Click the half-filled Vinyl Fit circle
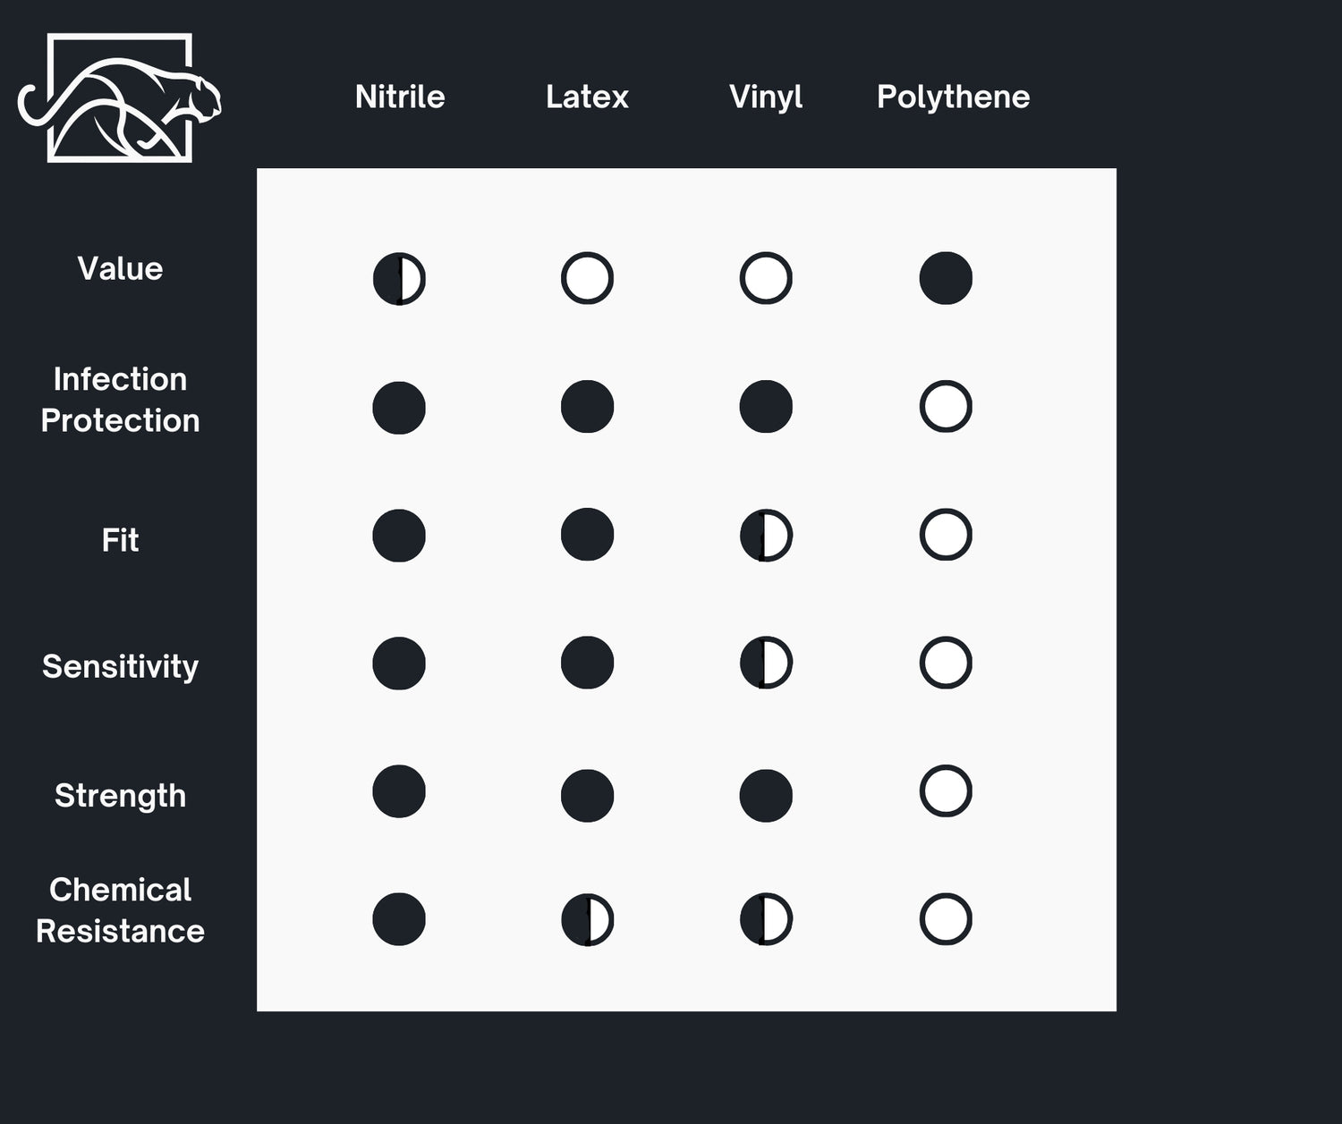The image size is (1342, 1124). coord(766,536)
